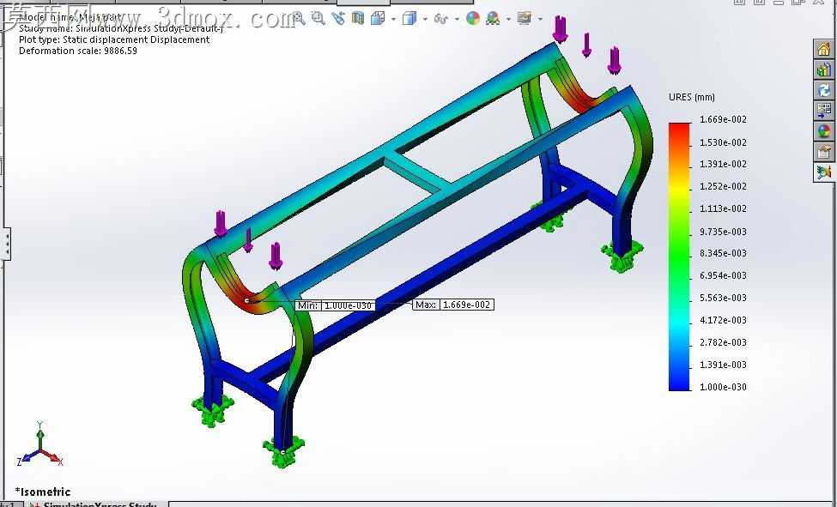This screenshot has width=837, height=507.
Task: Select the Min: 1.000e-030 callout
Action: pyautogui.click(x=336, y=305)
